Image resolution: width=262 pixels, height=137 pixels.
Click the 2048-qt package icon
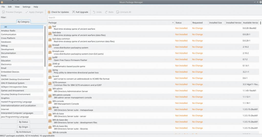click(50, 65)
